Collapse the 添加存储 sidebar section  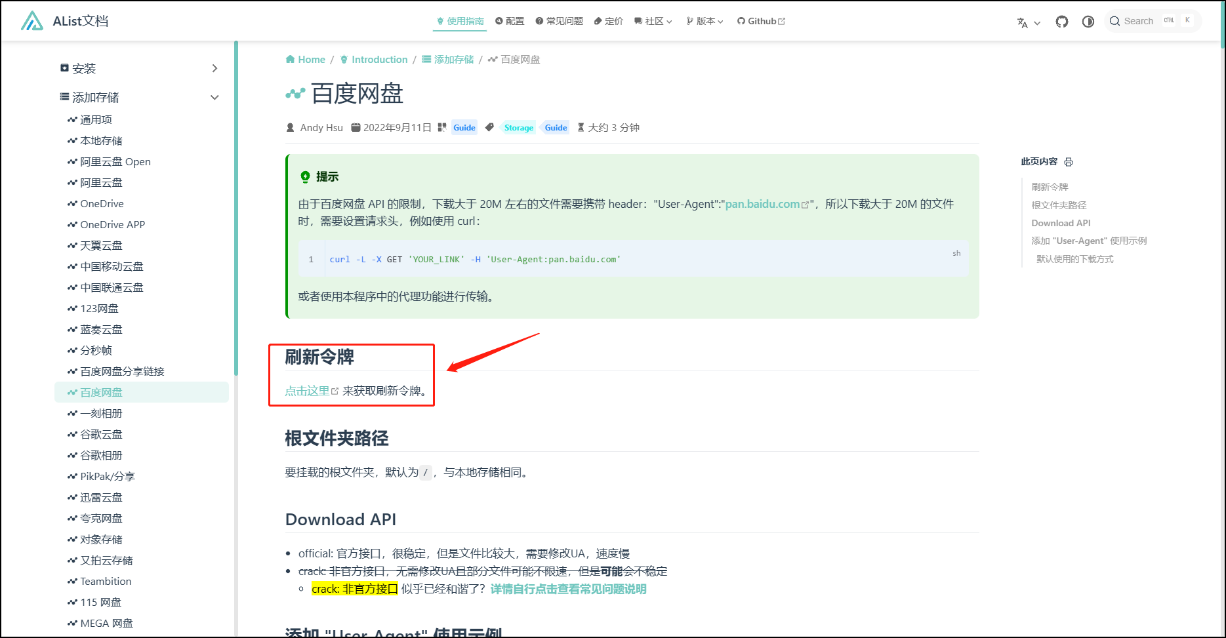[215, 98]
